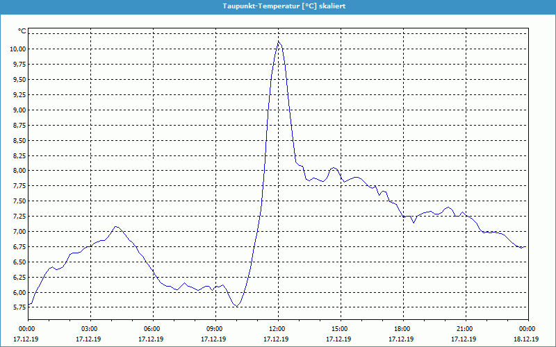This screenshot has width=556, height=347.
Task: Select the 09:00 time axis label
Action: click(x=215, y=329)
